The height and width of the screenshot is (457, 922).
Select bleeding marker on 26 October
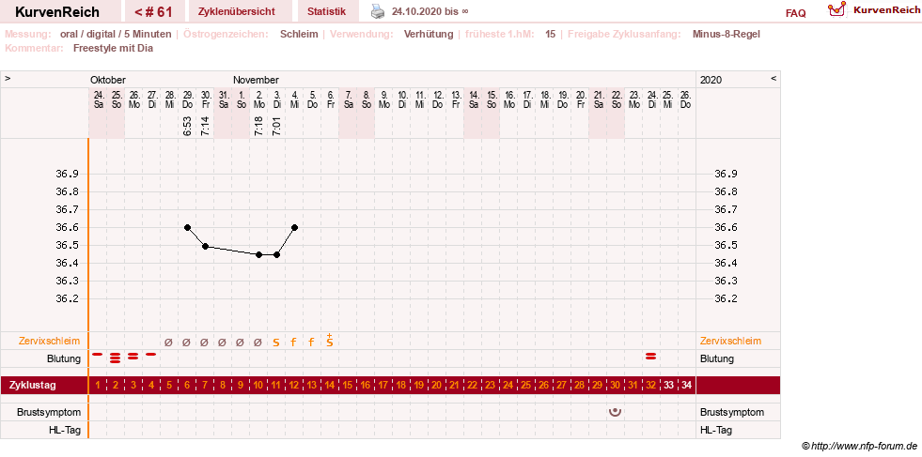[x=133, y=356]
